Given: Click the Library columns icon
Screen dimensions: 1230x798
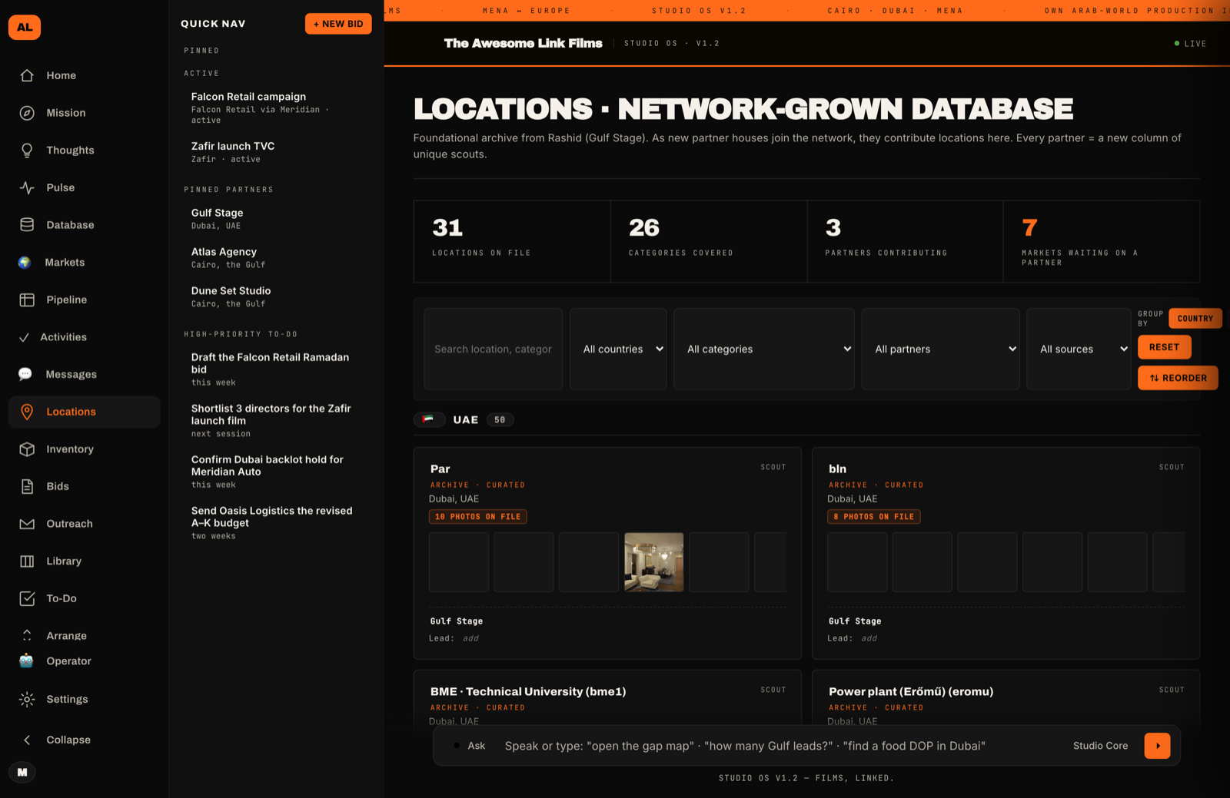Looking at the screenshot, I should [x=27, y=561].
